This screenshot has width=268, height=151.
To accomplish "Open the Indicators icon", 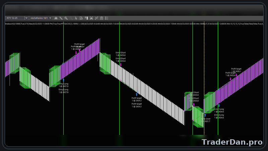I will [x=96, y=18].
